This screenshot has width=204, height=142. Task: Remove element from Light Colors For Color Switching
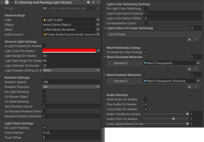(x=196, y=40)
